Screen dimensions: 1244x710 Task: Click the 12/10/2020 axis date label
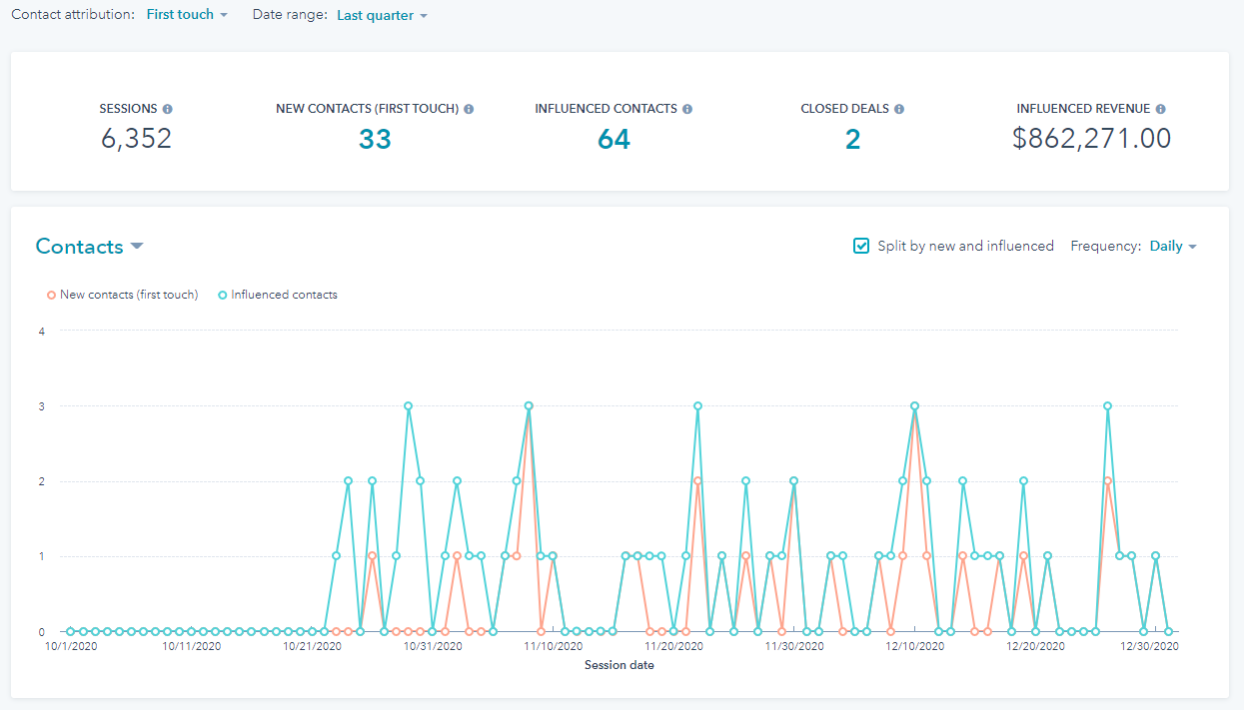point(915,647)
